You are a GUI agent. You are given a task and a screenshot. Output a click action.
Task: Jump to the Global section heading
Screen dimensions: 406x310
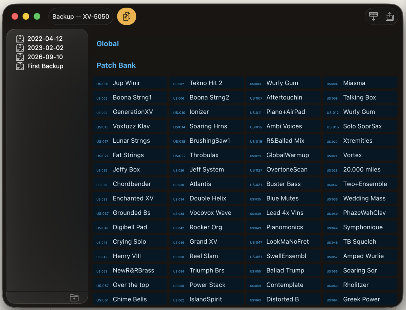point(108,44)
